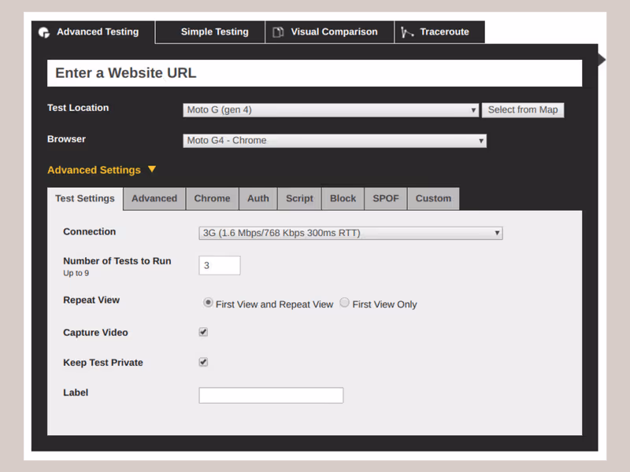Open the Connection speed dropdown
Screen dimensions: 630x472
point(350,233)
